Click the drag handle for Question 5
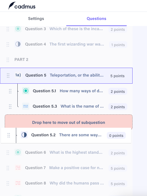 pos(8,75)
